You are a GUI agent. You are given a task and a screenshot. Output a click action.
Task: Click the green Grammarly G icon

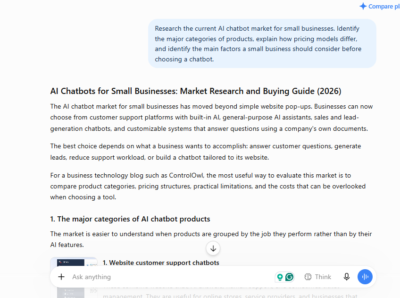pyautogui.click(x=290, y=277)
